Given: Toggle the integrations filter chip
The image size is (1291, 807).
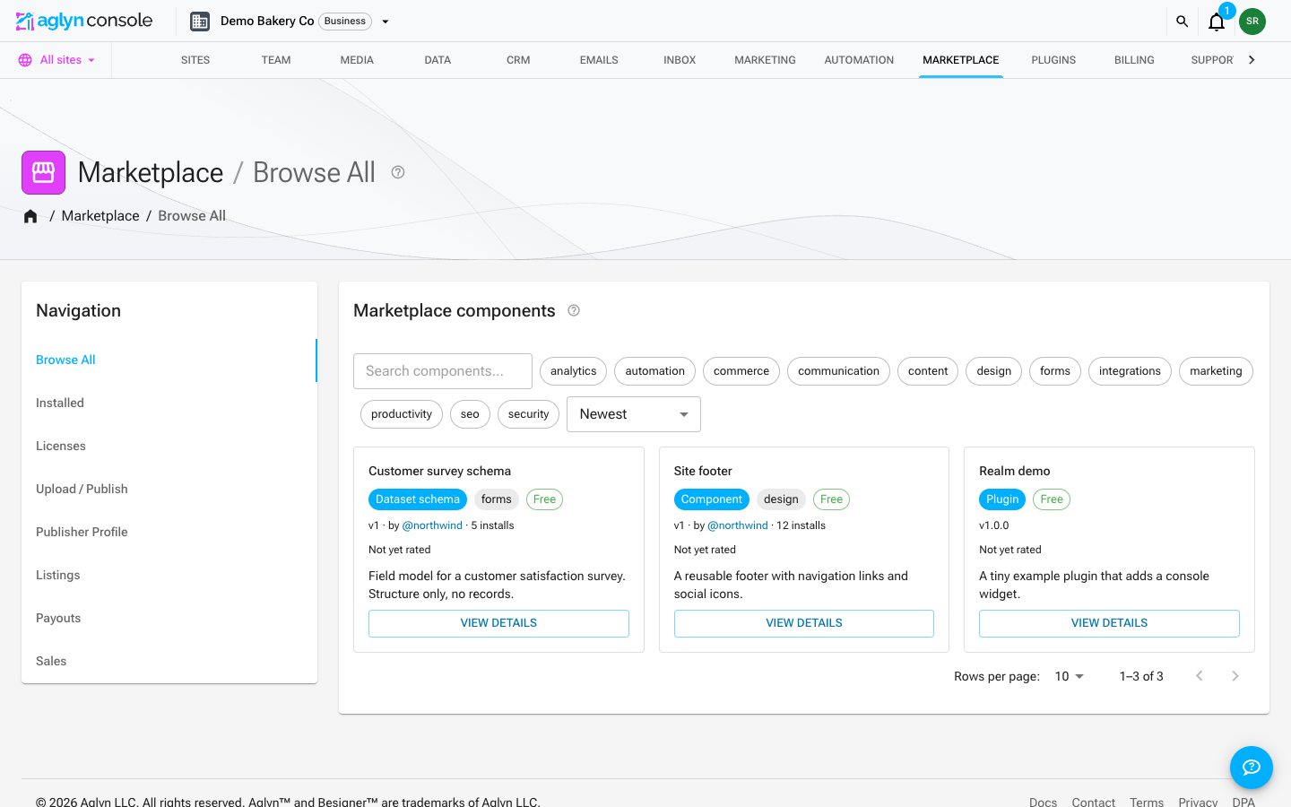Looking at the screenshot, I should [1130, 371].
